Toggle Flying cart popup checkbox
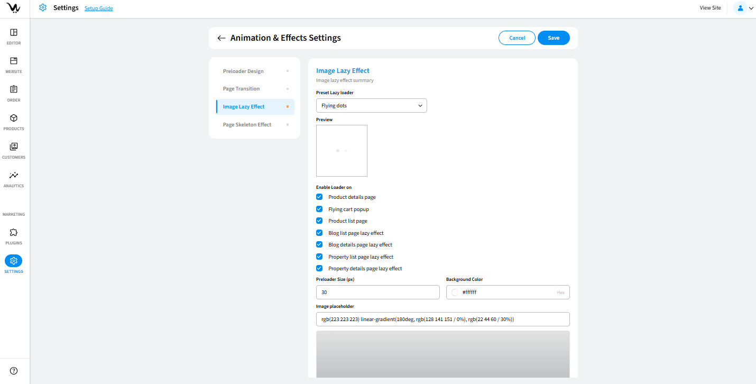The width and height of the screenshot is (756, 384). coord(319,209)
